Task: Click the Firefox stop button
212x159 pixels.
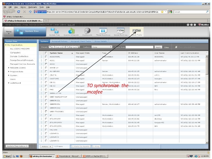Action: [x=24, y=12]
